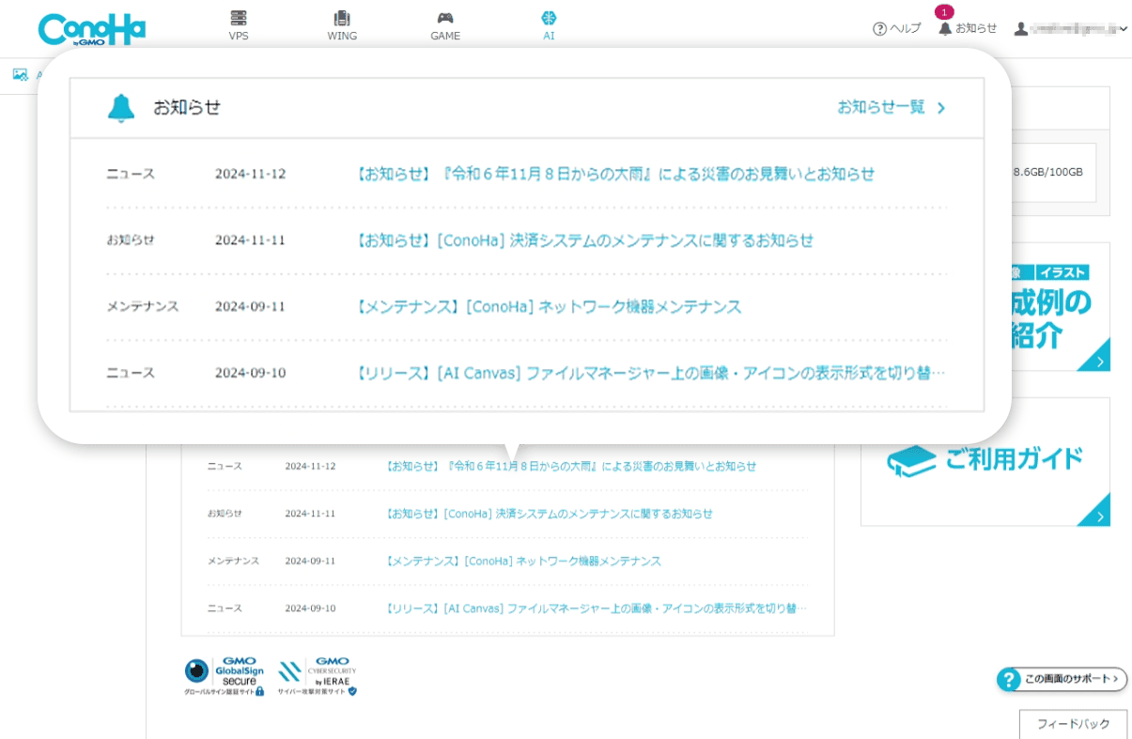Image resolution: width=1132 pixels, height=739 pixels.
Task: Open the ご利用ガイド banner
Action: 985,461
